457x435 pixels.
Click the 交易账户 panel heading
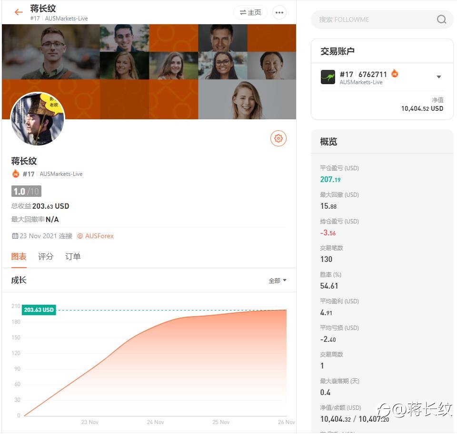tap(338, 51)
